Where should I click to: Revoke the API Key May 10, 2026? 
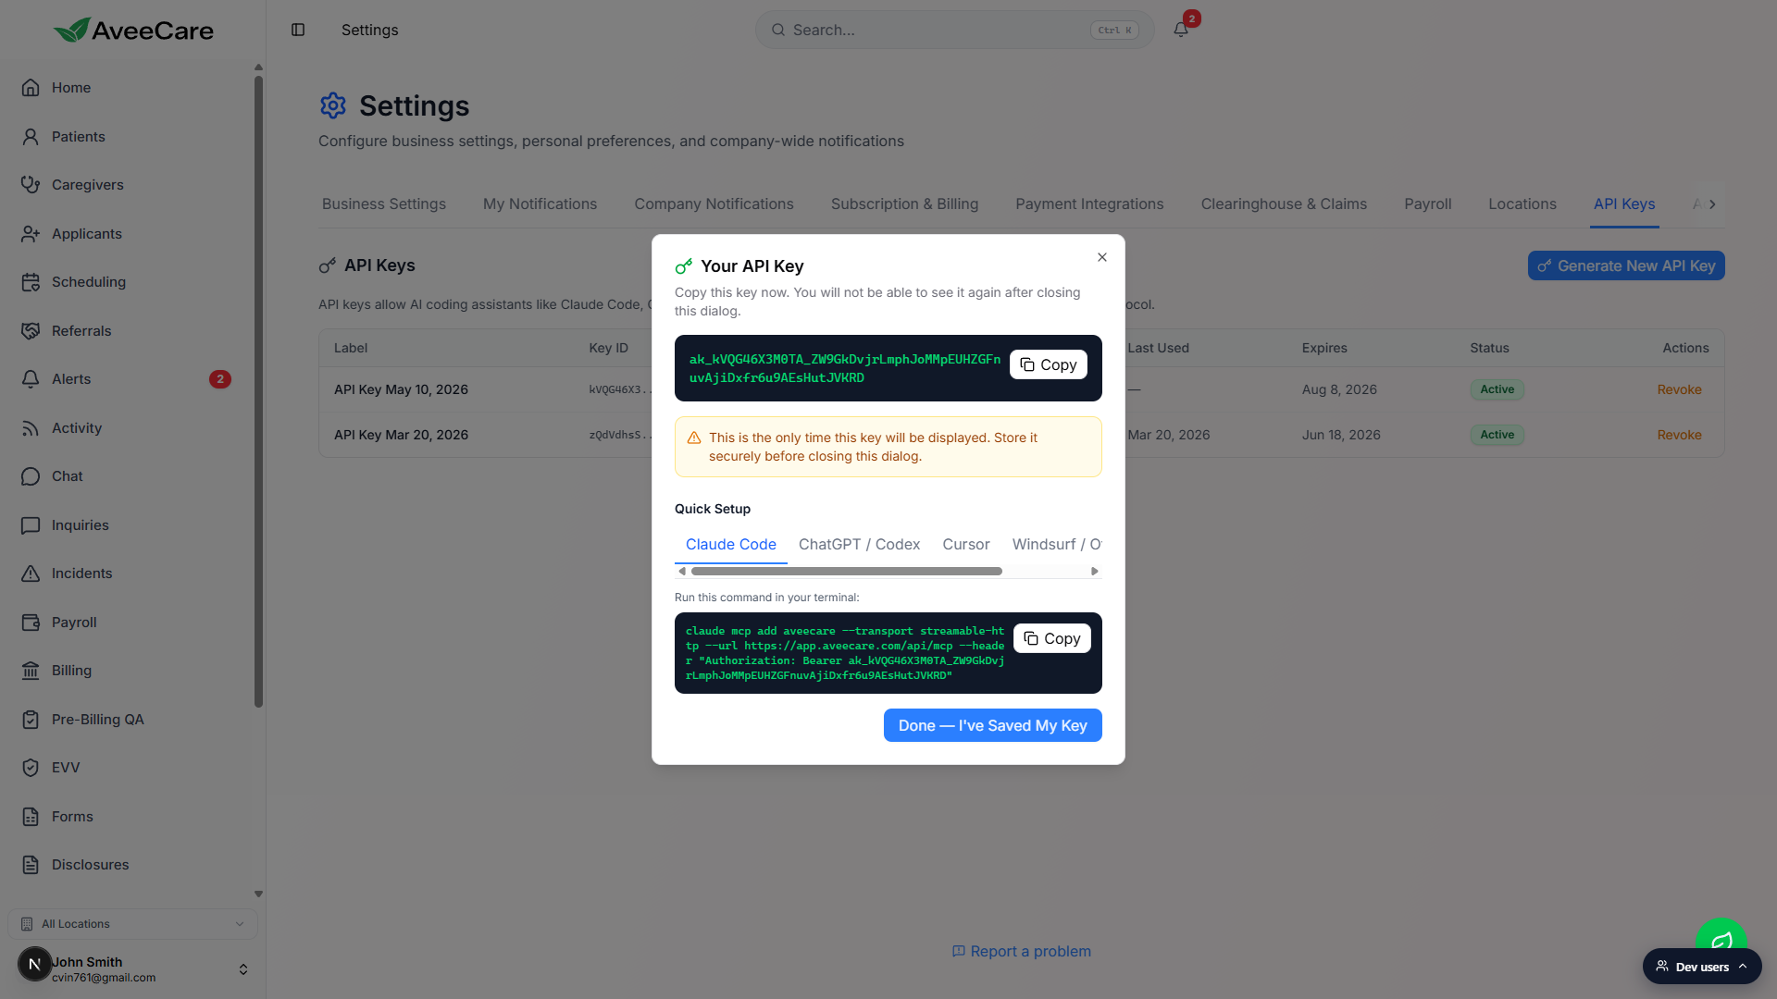pyautogui.click(x=1679, y=389)
